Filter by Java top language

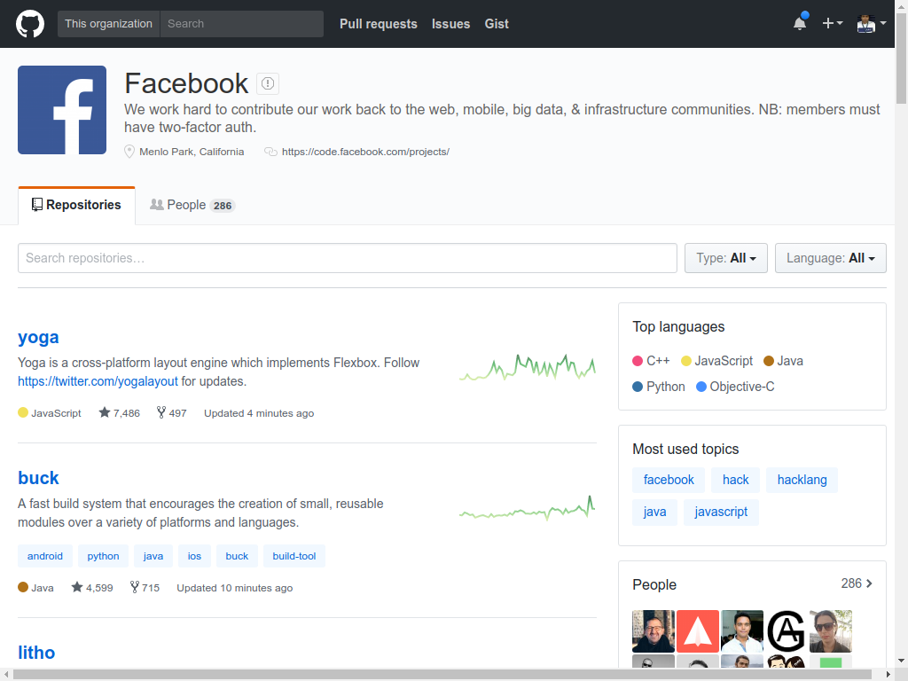pos(784,361)
